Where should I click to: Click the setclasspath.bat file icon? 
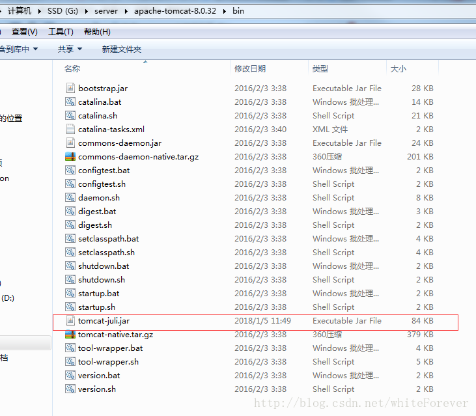point(70,238)
